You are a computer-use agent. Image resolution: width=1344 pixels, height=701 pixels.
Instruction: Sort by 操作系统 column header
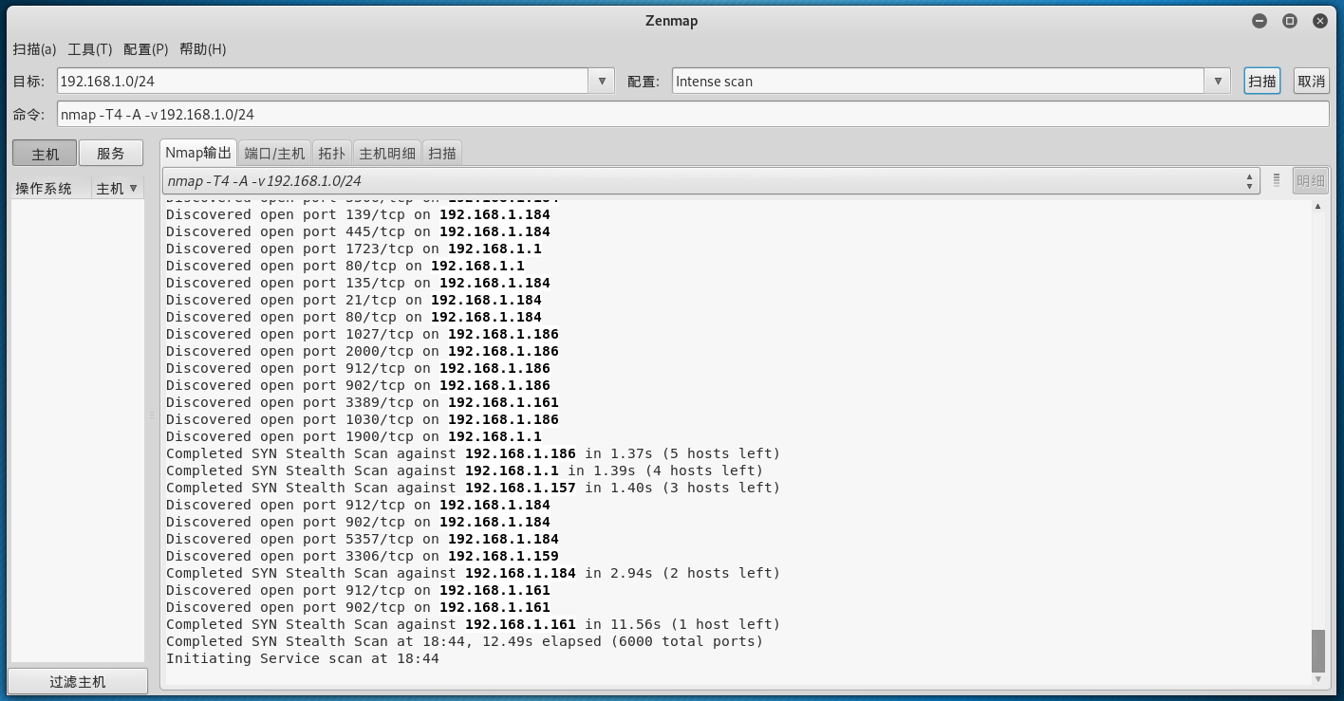(x=51, y=188)
